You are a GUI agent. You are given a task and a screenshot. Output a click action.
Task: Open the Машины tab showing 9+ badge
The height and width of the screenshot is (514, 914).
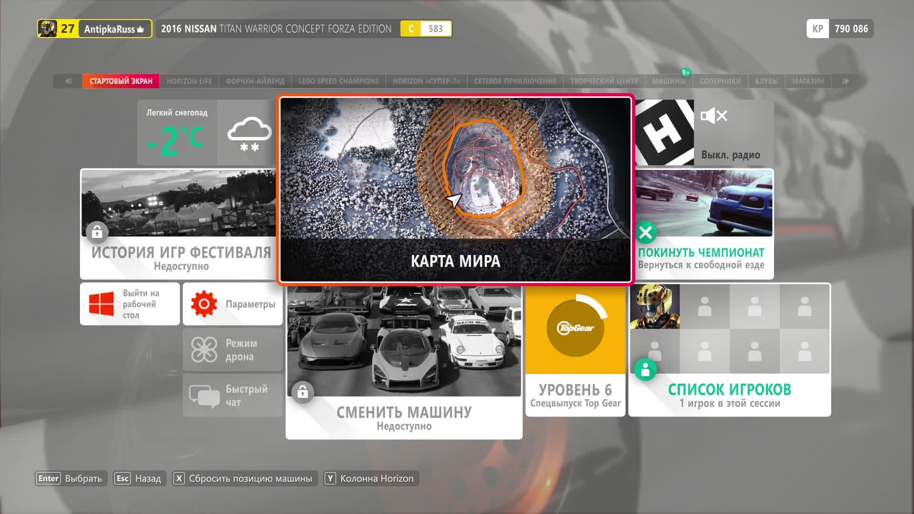669,81
